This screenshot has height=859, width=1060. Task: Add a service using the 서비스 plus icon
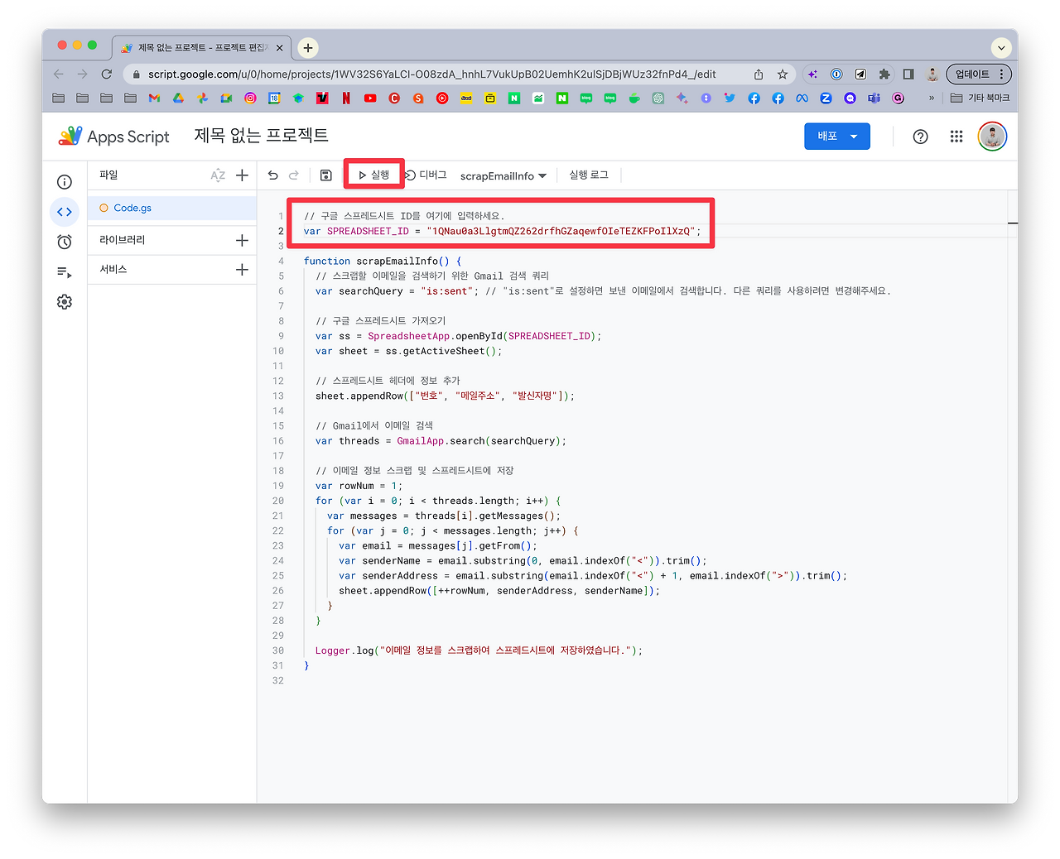[x=242, y=270]
